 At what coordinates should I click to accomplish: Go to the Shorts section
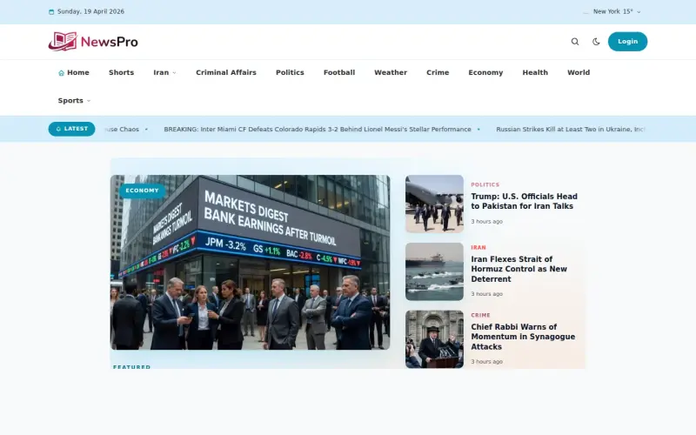121,72
